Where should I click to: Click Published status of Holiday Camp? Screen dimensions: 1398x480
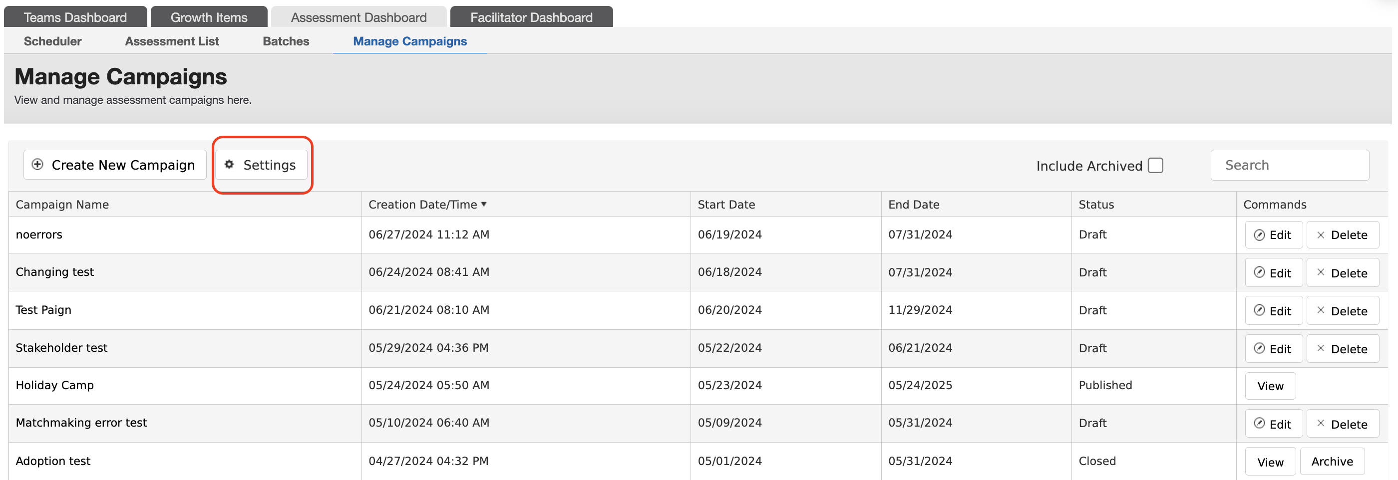coord(1105,385)
